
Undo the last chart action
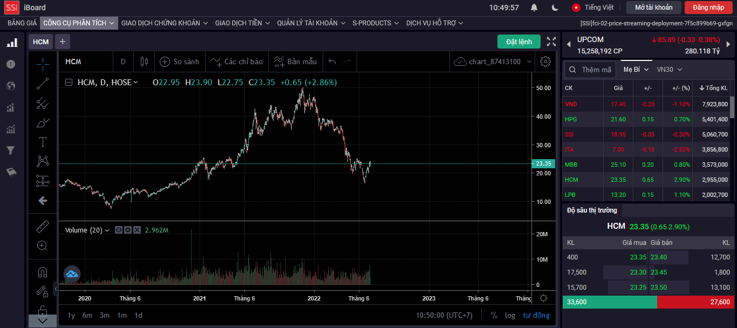tap(332, 61)
